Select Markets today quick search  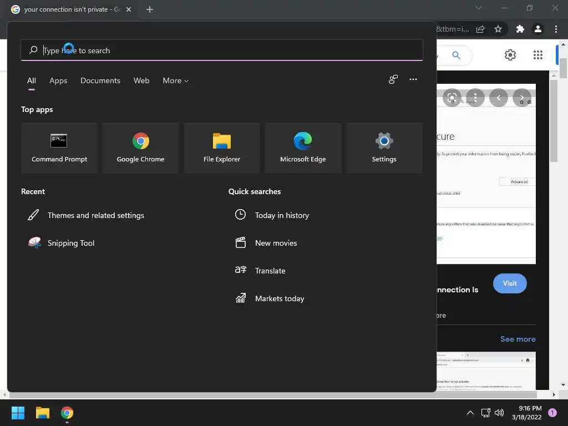pyautogui.click(x=270, y=298)
